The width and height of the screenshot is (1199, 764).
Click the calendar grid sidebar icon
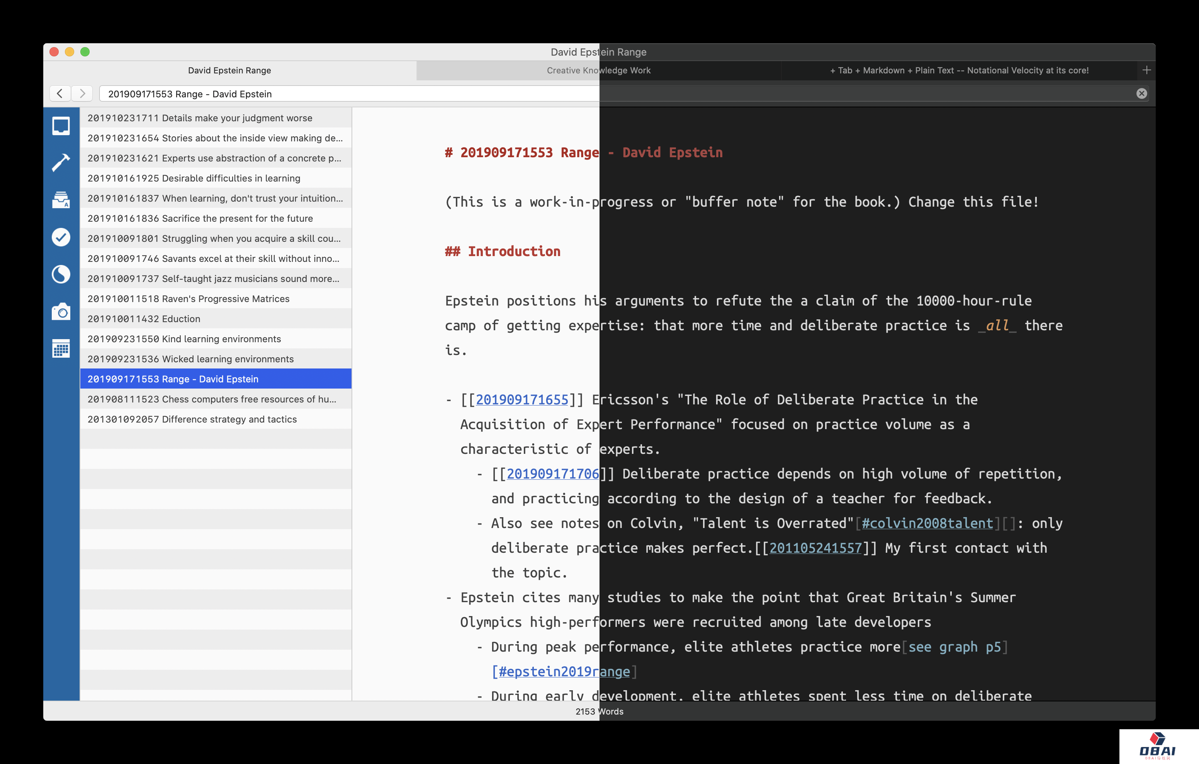coord(61,349)
